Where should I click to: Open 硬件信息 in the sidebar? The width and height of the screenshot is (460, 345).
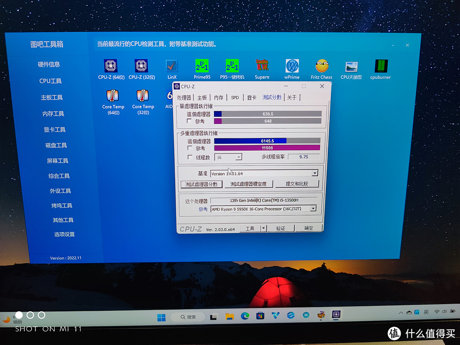pyautogui.click(x=49, y=64)
